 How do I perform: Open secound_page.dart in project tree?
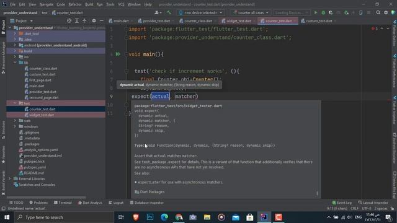44,97
